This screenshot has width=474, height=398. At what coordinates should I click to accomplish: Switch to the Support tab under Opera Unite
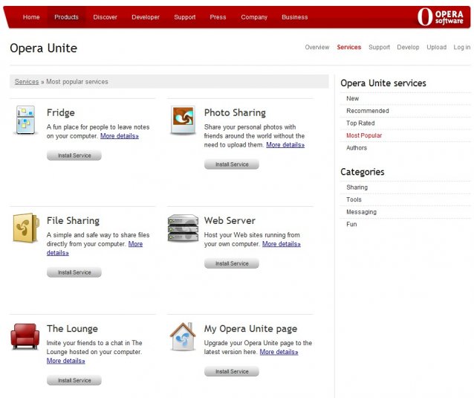(379, 47)
